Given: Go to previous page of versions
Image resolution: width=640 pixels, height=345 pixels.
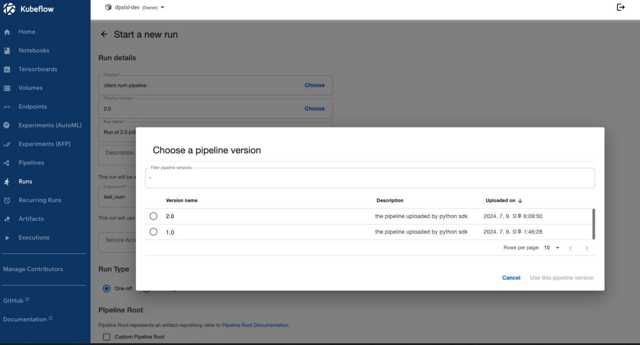Looking at the screenshot, I should coord(571,248).
